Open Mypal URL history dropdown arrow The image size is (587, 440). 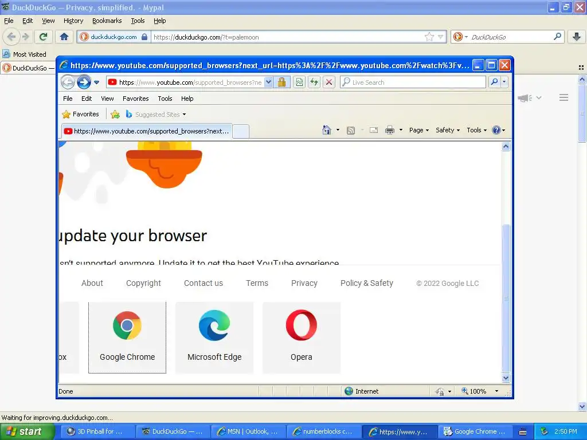click(x=441, y=37)
